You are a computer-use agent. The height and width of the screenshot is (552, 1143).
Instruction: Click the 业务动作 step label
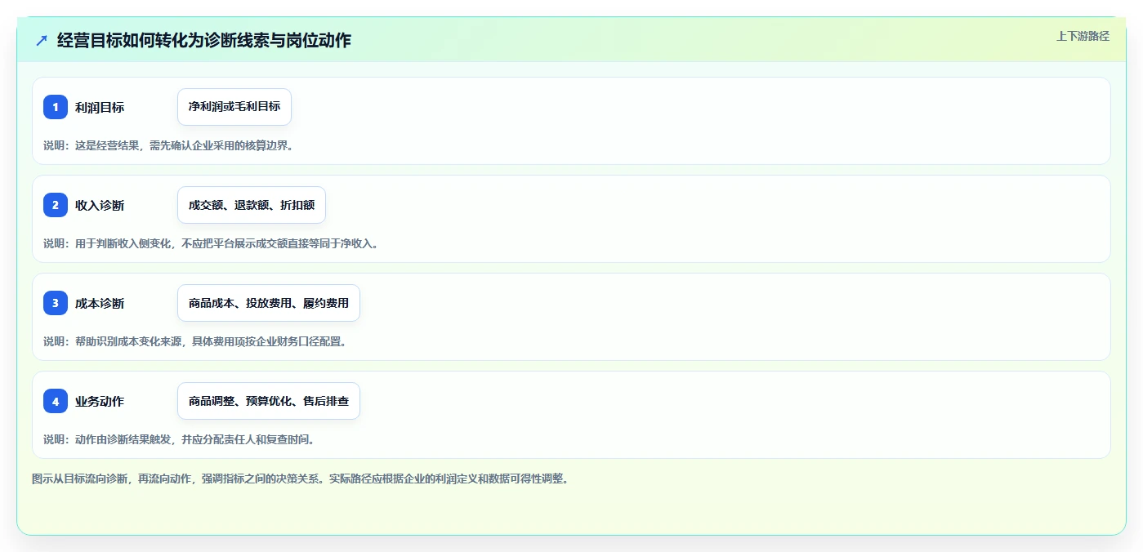pos(100,401)
